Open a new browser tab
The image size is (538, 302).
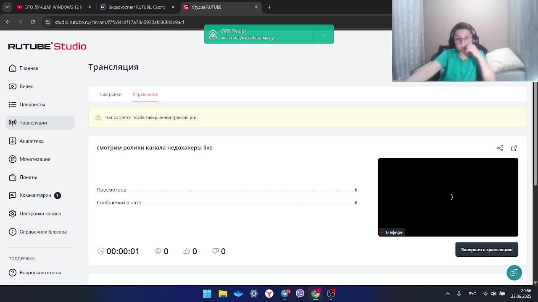(x=269, y=7)
